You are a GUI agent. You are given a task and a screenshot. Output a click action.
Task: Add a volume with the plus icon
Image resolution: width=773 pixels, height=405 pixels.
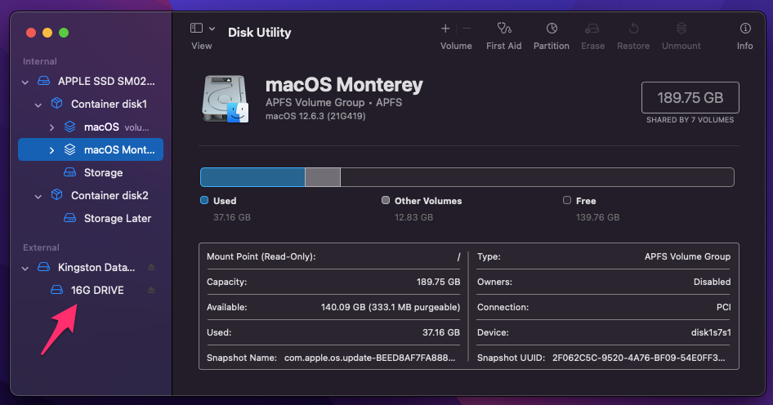click(445, 29)
